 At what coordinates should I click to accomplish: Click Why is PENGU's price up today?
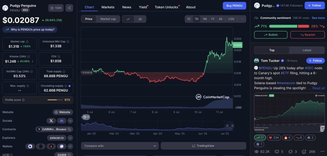30,30
